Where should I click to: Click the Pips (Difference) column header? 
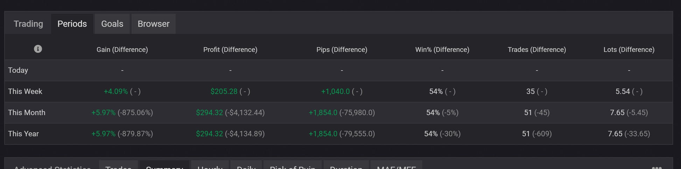coord(342,50)
